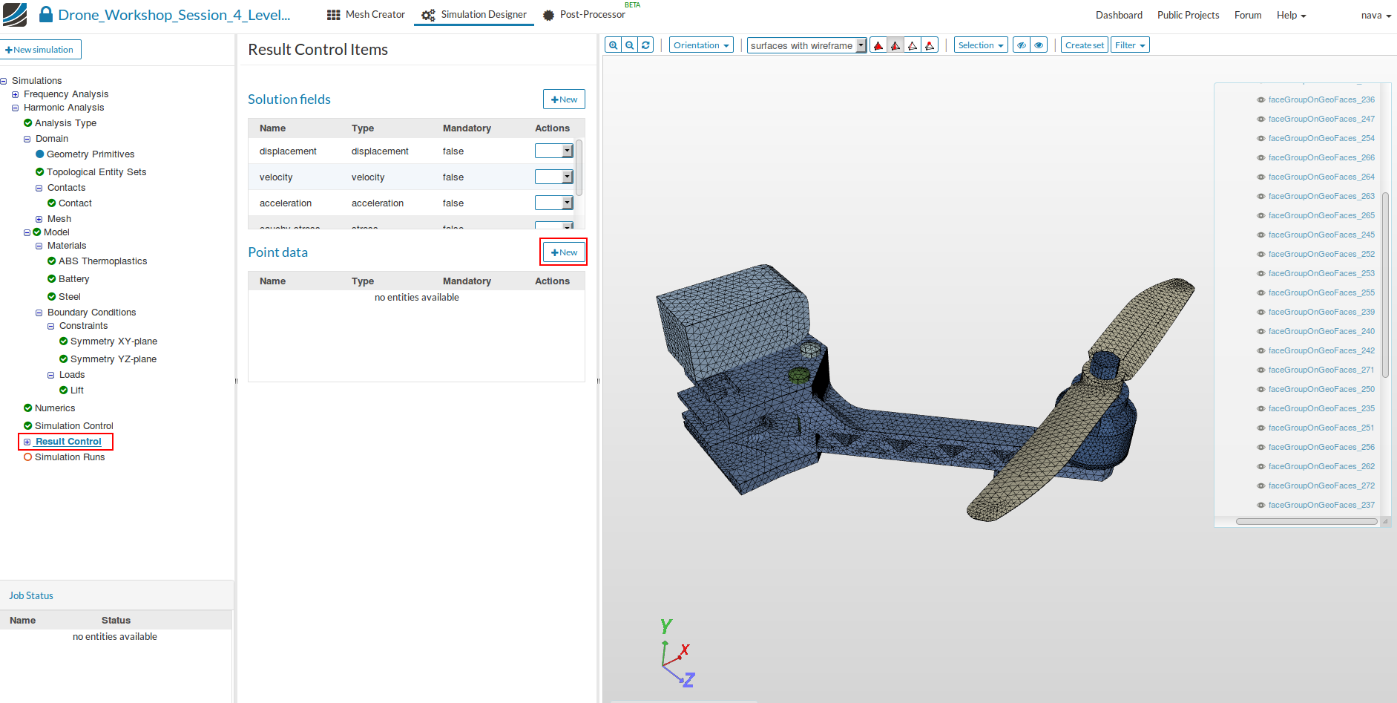The image size is (1397, 703).
Task: Open the Orientation dropdown
Action: tap(700, 45)
